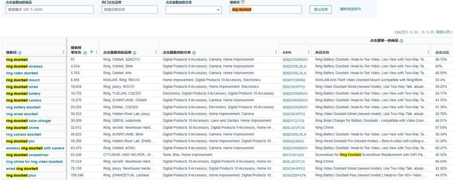
Task: Click the info icon beside 搜索词 filter label
Action: (x=243, y=2)
